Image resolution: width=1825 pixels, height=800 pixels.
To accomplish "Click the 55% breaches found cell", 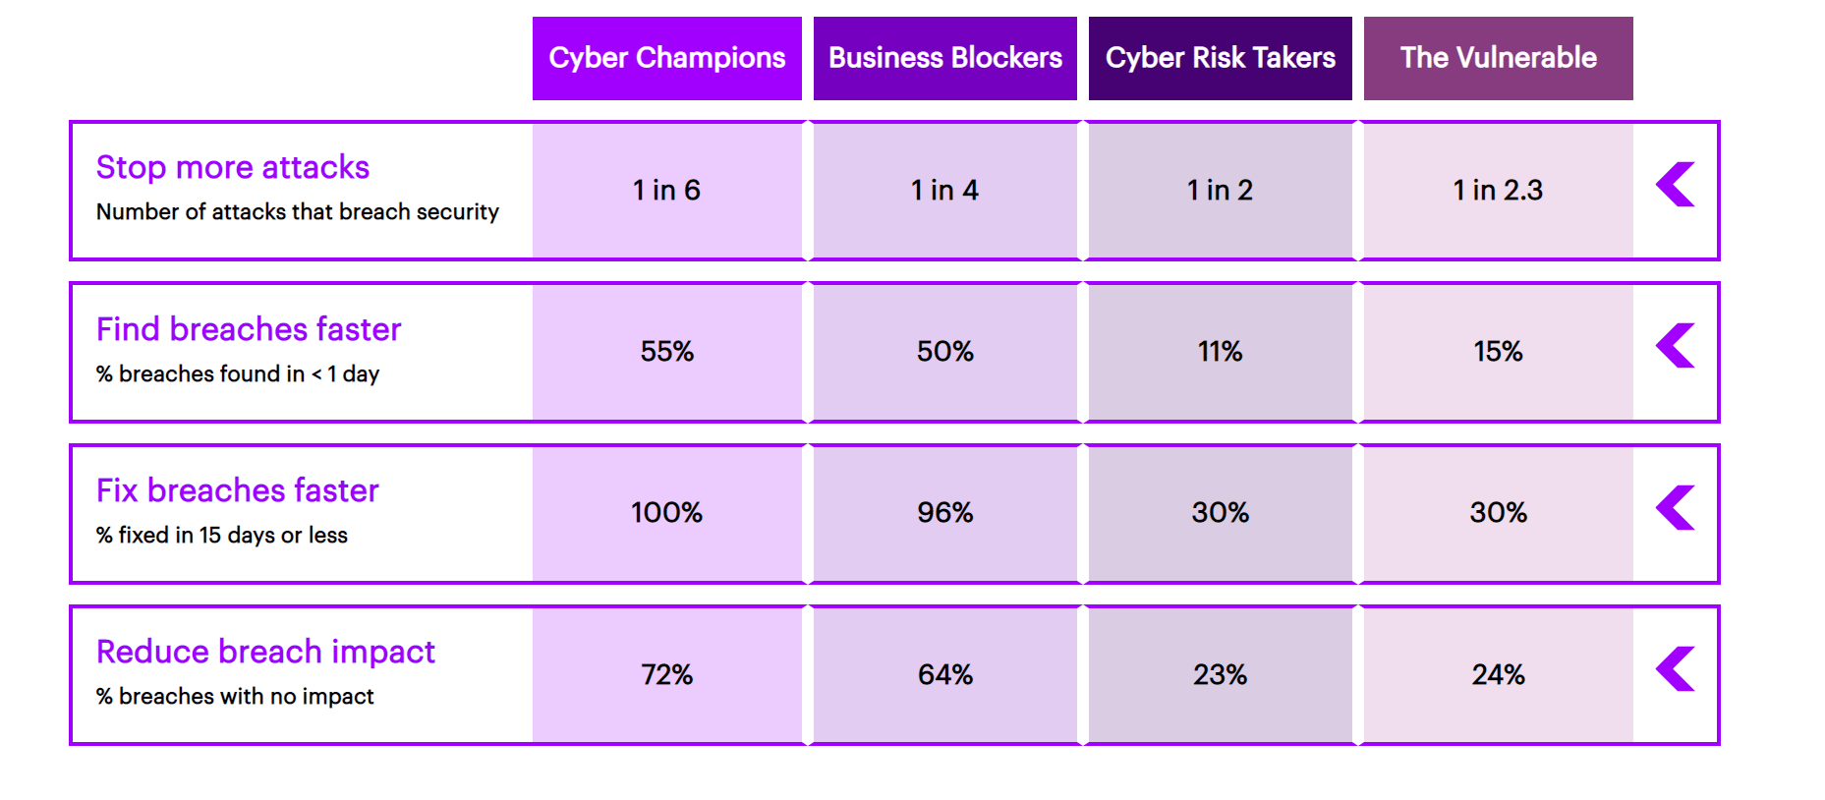I will pos(666,351).
